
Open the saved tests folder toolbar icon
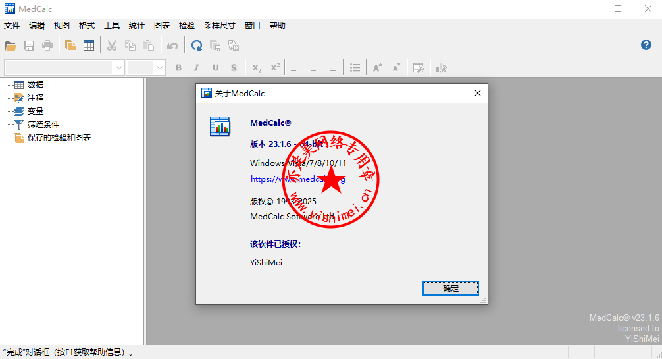click(70, 45)
